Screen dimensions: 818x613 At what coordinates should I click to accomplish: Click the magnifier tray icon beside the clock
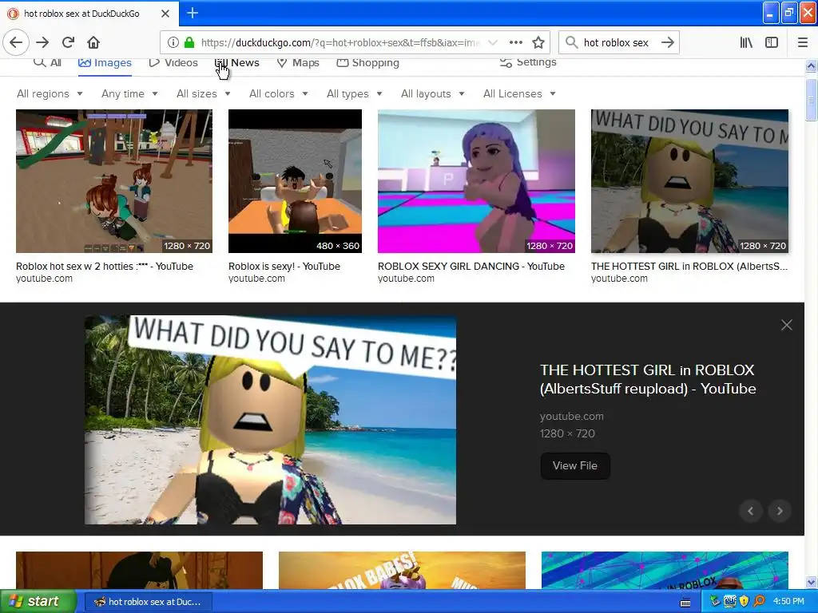759,602
